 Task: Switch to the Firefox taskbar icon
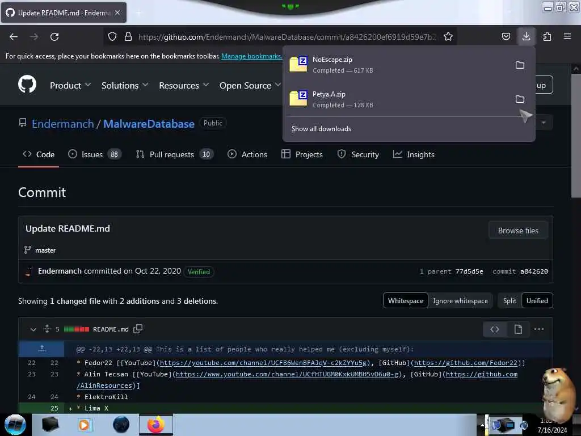tap(156, 425)
